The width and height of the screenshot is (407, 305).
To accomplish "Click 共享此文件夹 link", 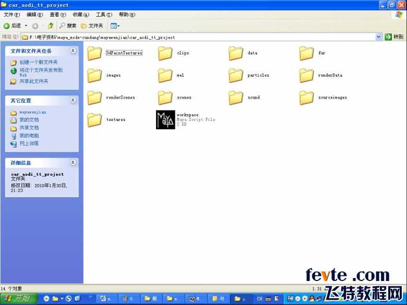I will 34,81.
